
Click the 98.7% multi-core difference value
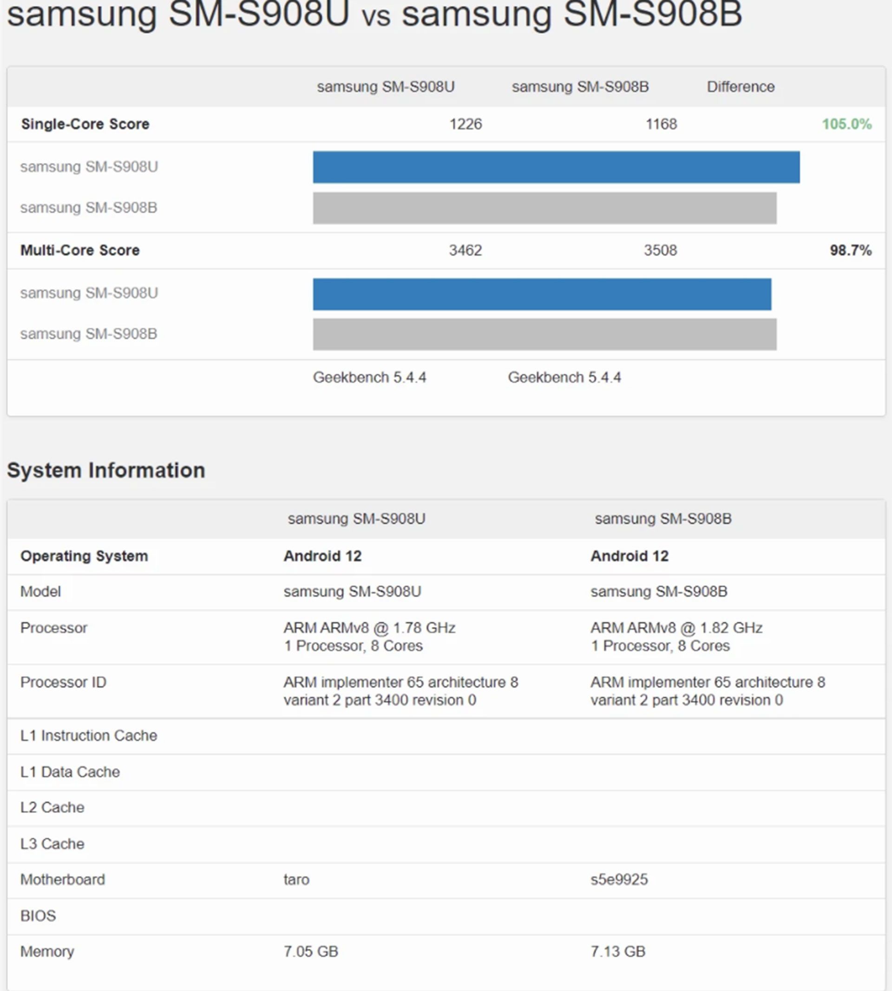point(850,250)
